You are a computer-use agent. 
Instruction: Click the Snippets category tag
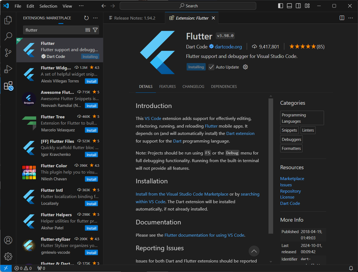289,130
